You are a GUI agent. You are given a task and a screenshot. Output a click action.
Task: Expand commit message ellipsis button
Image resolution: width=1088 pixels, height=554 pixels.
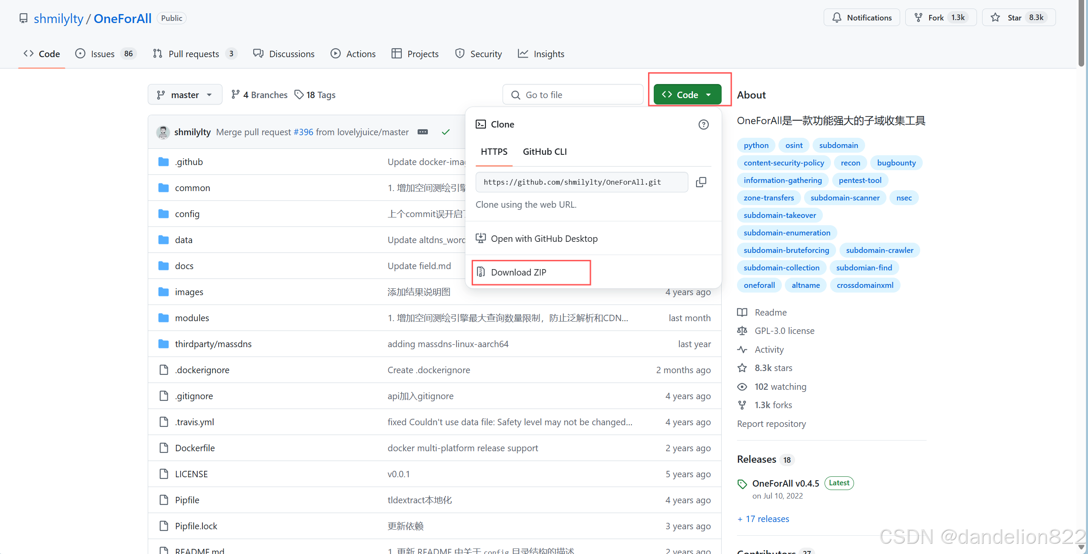pos(422,132)
